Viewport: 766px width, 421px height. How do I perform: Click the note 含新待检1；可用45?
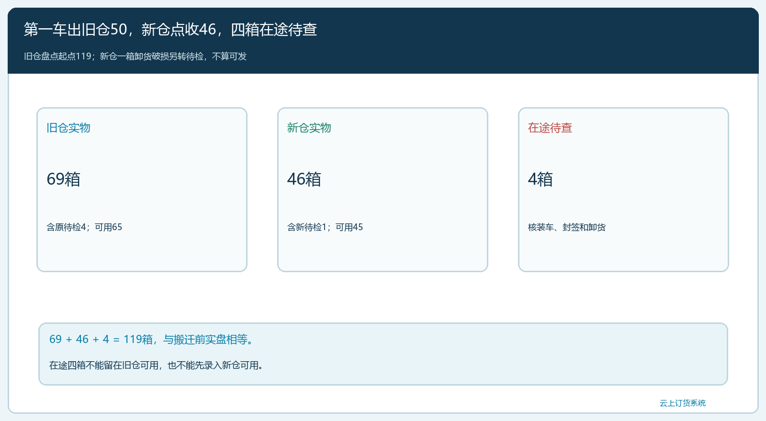[325, 227]
